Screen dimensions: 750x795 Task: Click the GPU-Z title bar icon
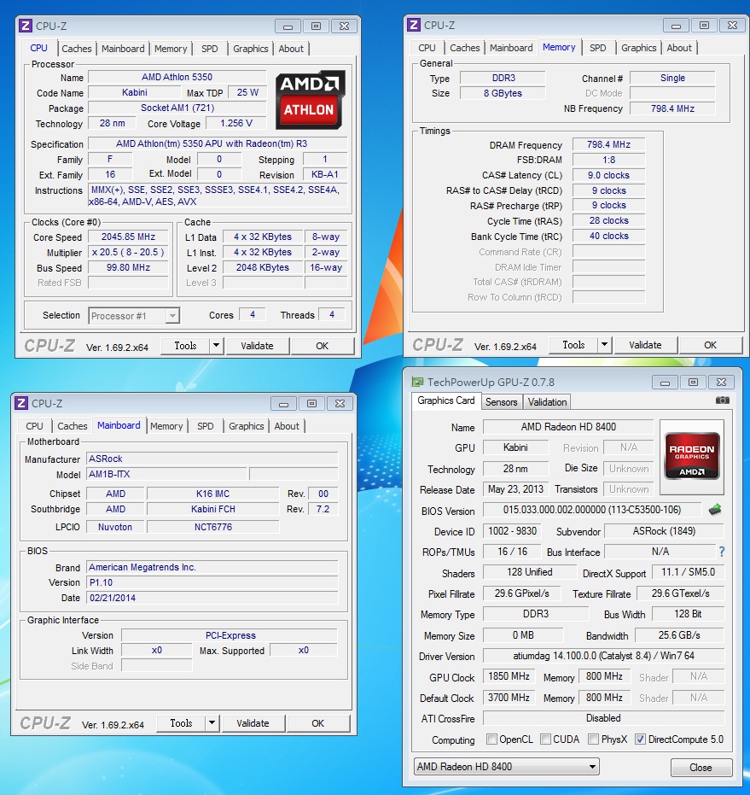(x=417, y=382)
